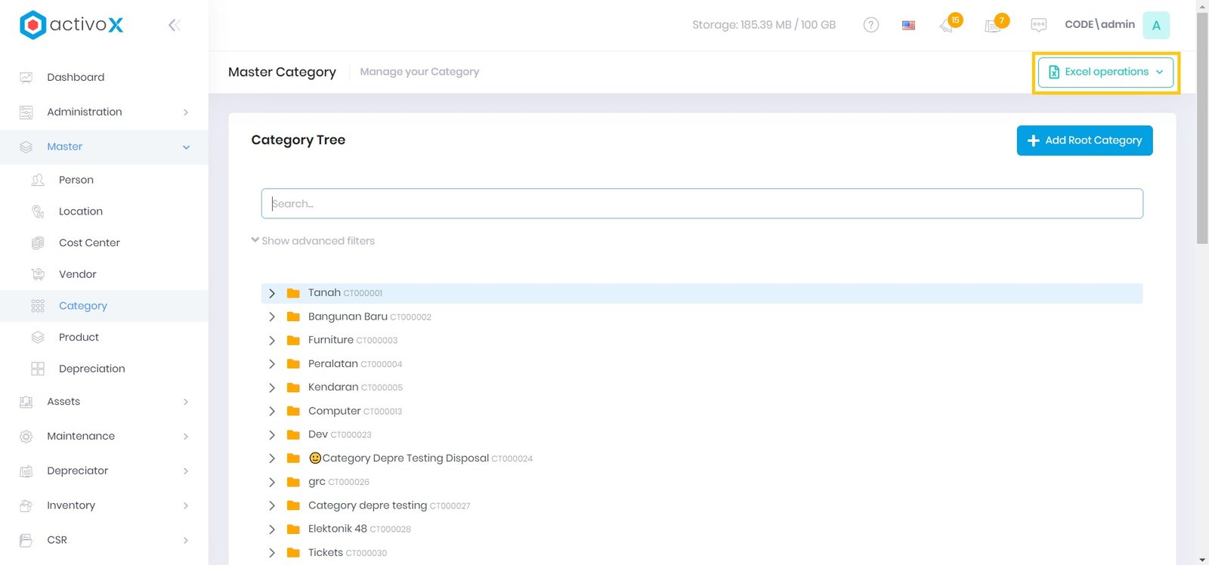Open the news icon with 7 badge
This screenshot has width=1209, height=565.
point(993,25)
